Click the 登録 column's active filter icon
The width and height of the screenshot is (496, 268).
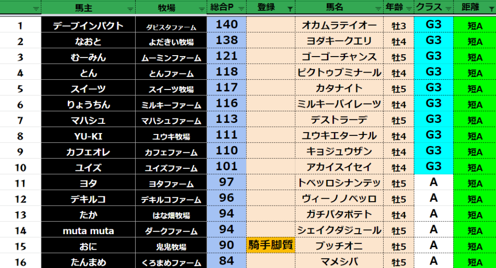(290, 9)
